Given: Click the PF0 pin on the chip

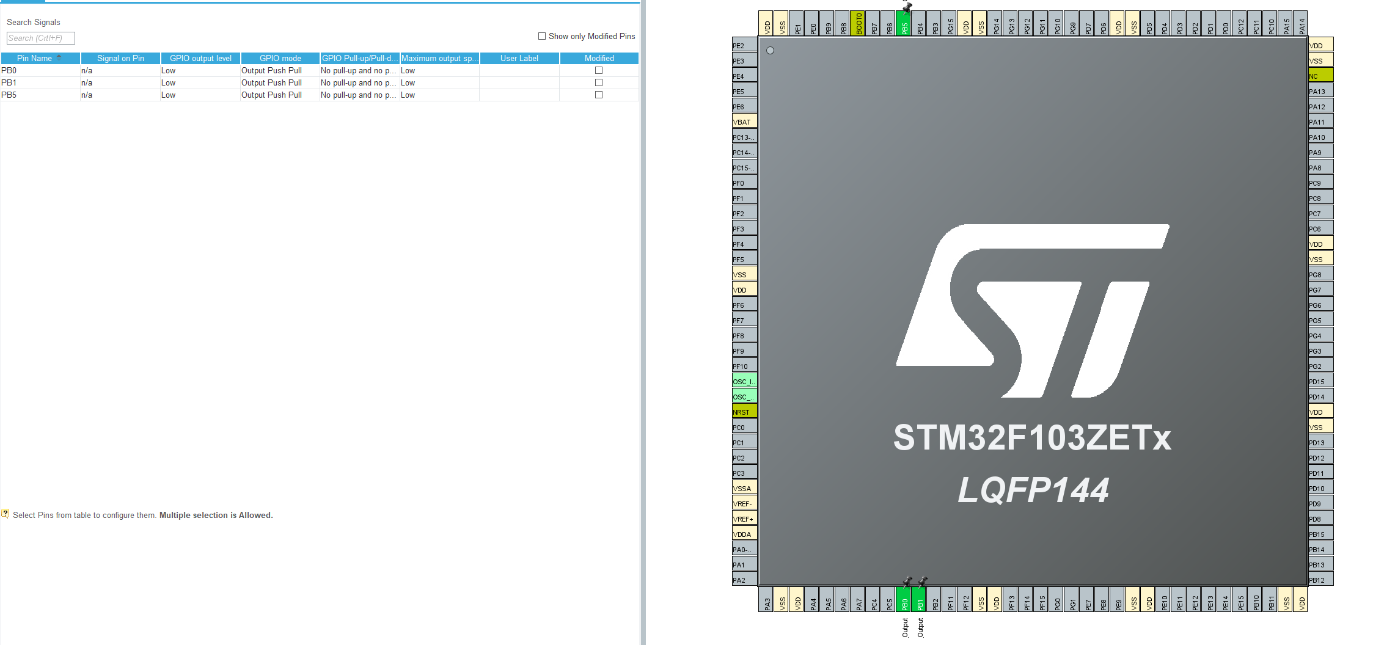Looking at the screenshot, I should coord(744,182).
